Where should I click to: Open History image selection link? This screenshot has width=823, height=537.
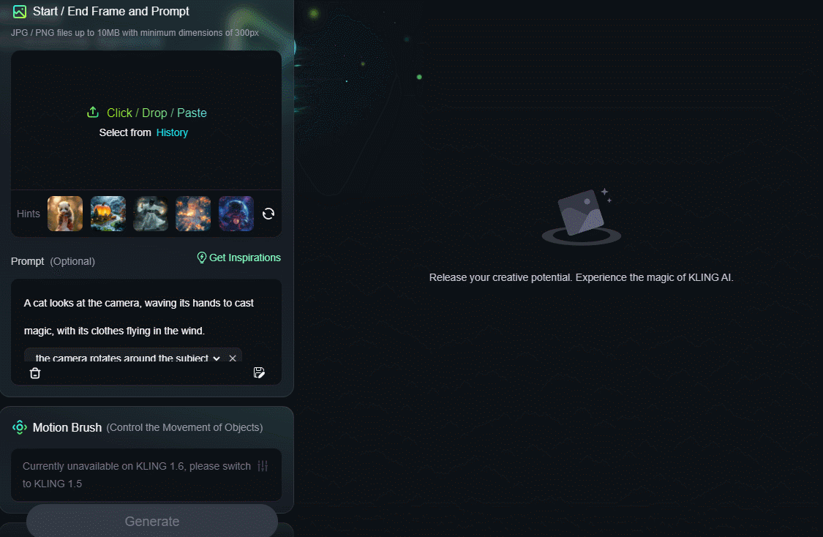(x=172, y=133)
